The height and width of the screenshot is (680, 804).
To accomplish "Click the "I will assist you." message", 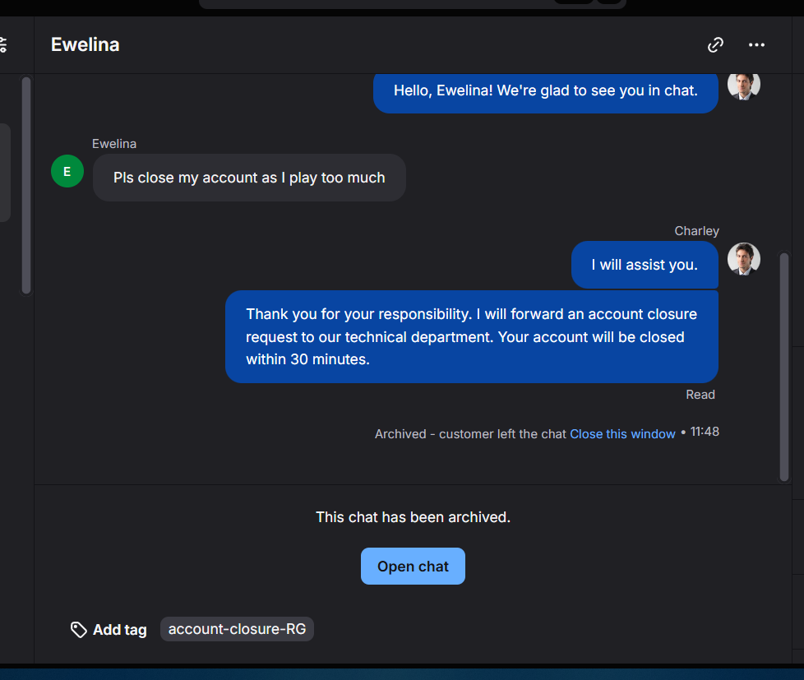I will (x=645, y=265).
